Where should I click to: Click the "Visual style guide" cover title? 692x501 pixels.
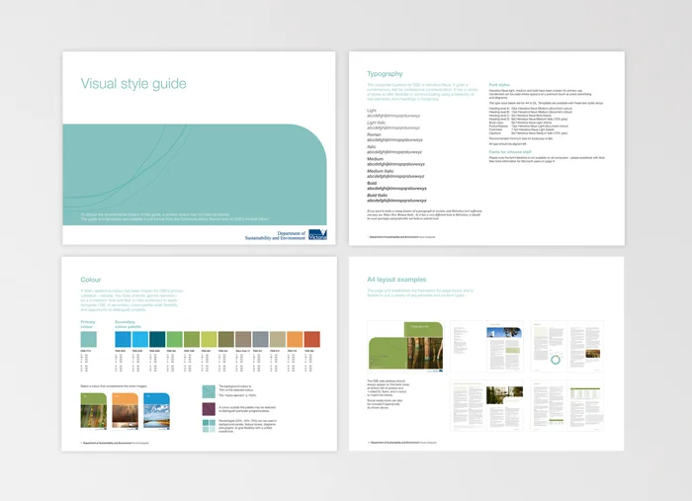click(133, 84)
